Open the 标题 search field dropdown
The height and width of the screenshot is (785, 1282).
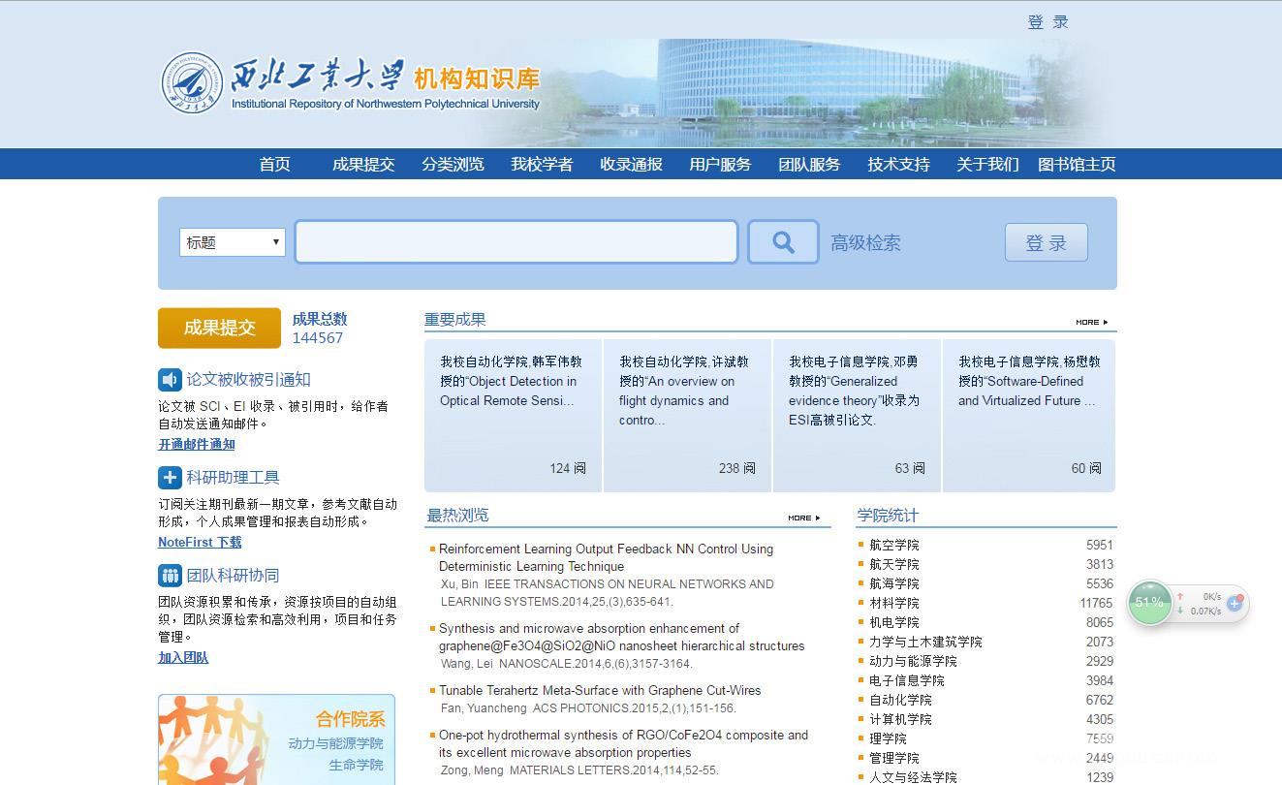(232, 242)
